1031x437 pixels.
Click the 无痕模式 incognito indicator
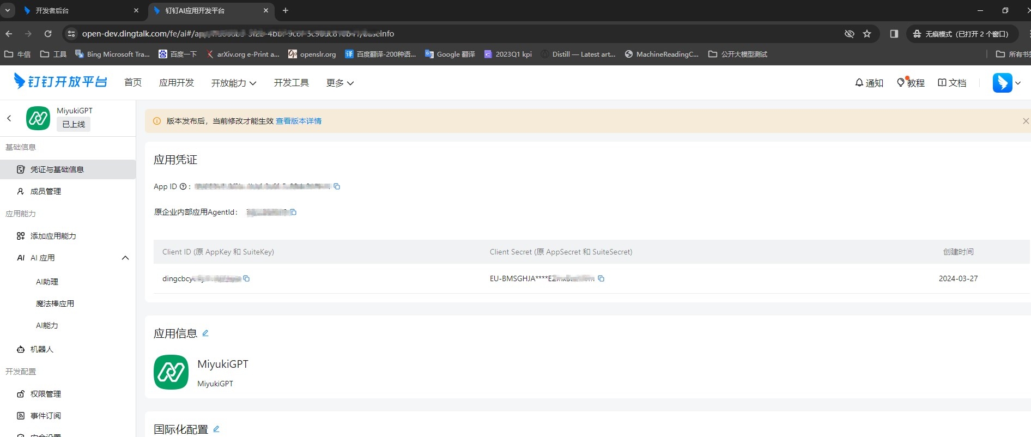(961, 34)
